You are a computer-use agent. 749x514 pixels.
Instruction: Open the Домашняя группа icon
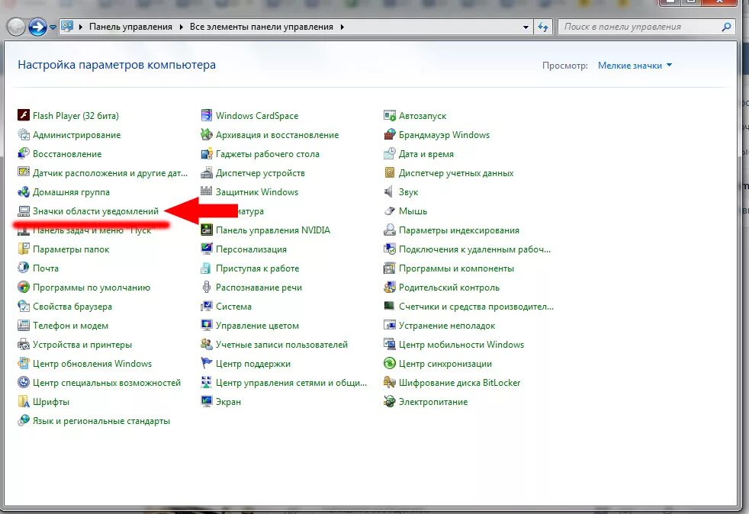pos(24,191)
